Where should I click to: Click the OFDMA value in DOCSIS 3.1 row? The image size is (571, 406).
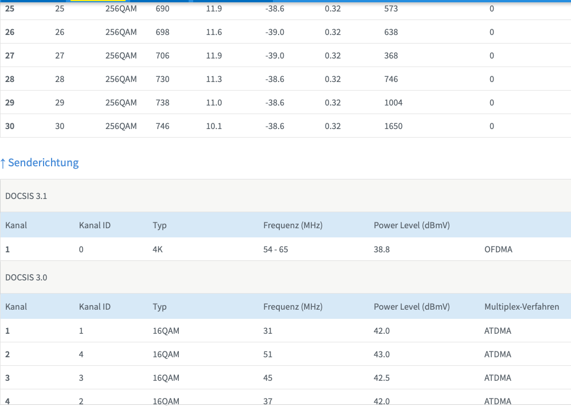(498, 249)
